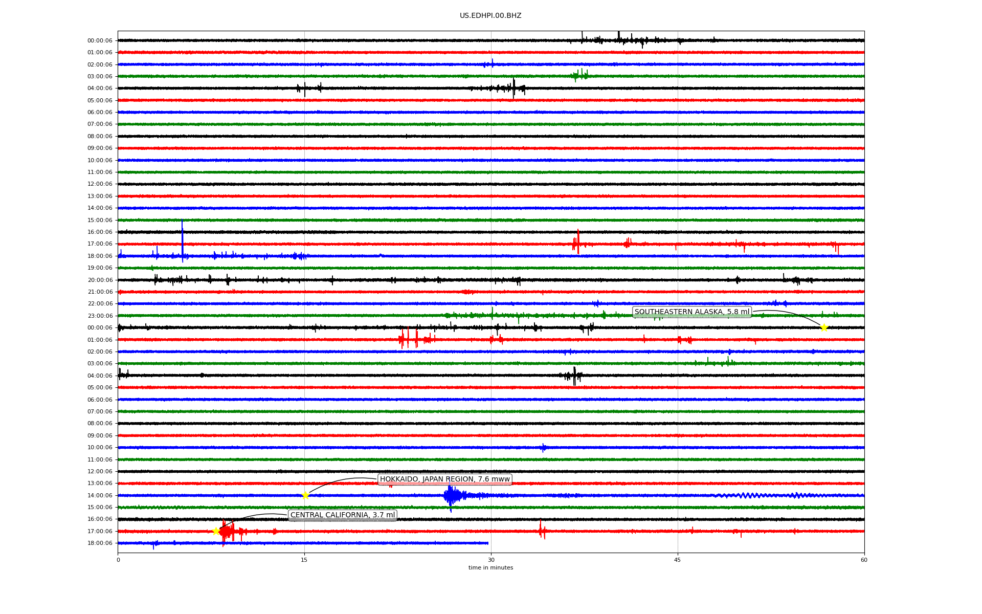Click the x-axis tick label 30
Viewport: 982px width, 614px height.
(x=491, y=560)
